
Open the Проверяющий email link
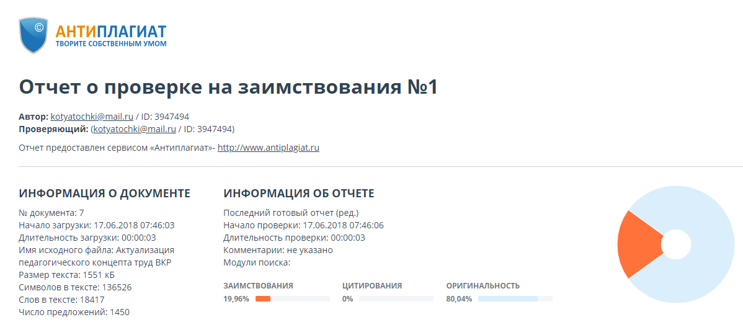pos(134,129)
